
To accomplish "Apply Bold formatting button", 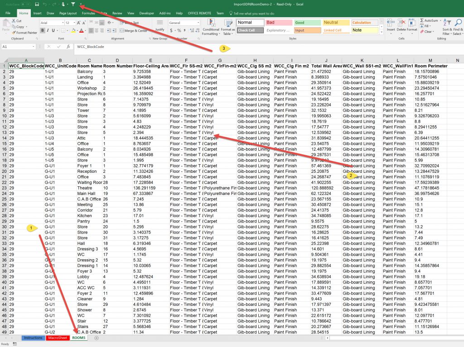I will [42, 31].
